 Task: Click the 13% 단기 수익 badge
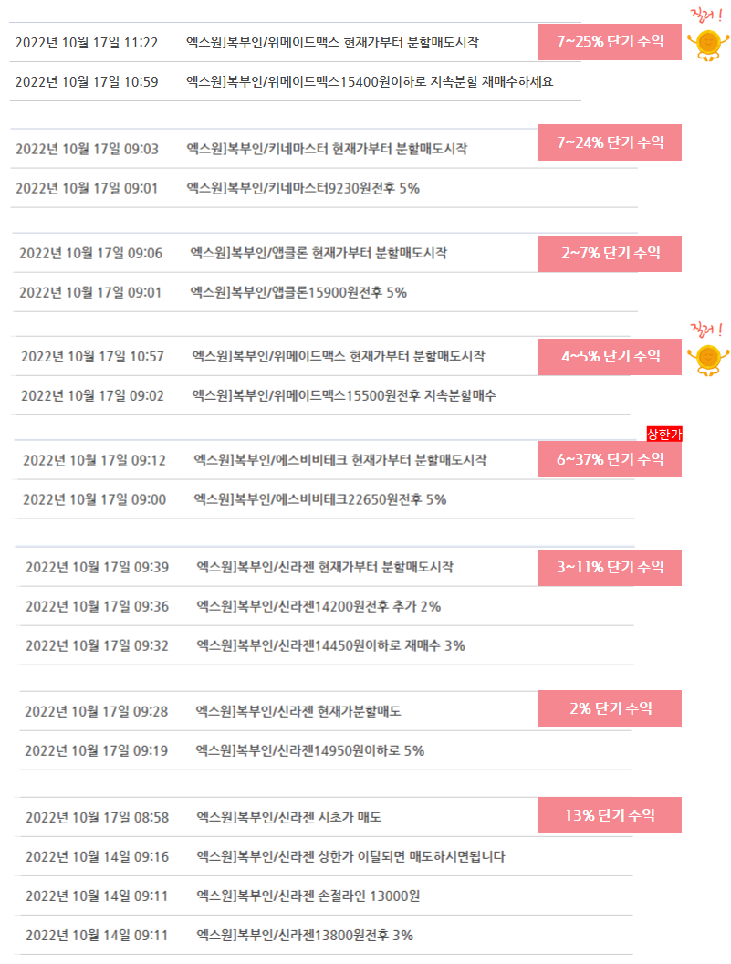[x=610, y=815]
